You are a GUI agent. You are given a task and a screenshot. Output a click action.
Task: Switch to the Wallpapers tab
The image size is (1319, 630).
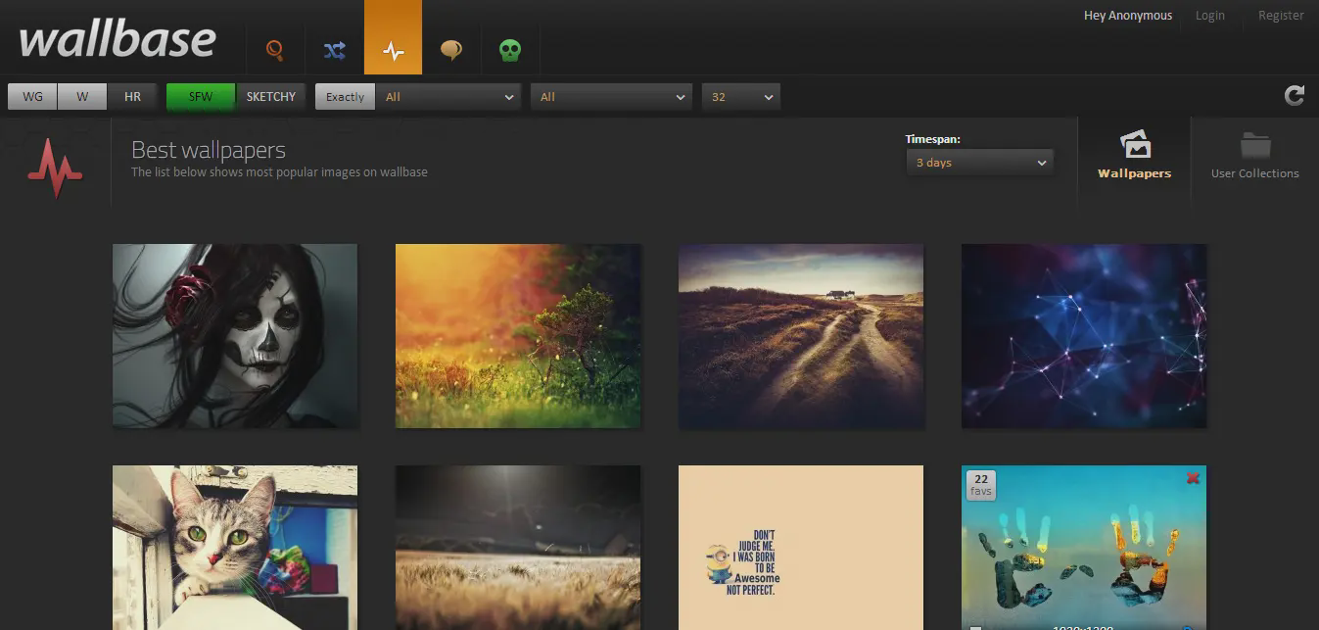(x=1134, y=157)
